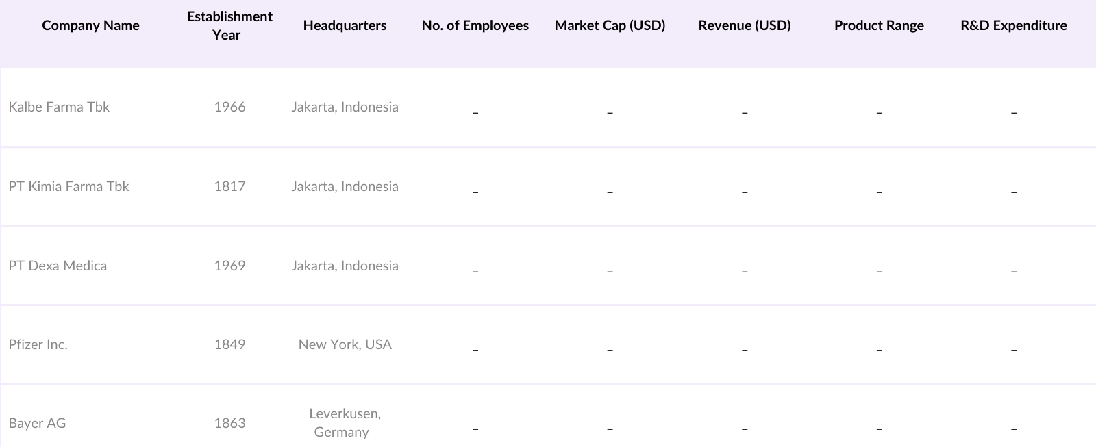The image size is (1096, 447).
Task: Click the PT Dexa Medica cell
Action: click(x=58, y=266)
